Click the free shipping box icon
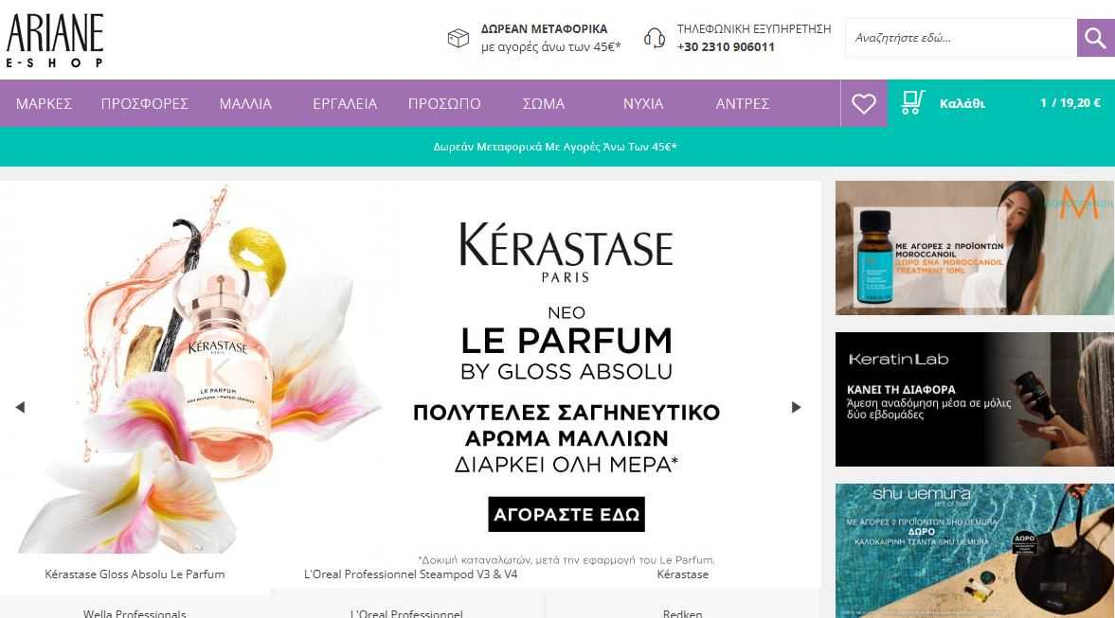The image size is (1115, 618). click(458, 39)
